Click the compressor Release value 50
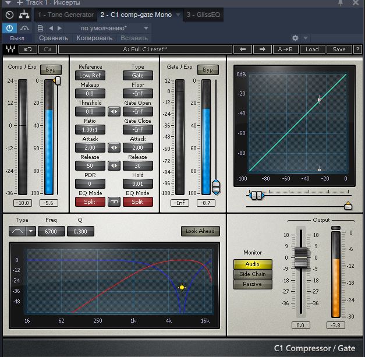 pyautogui.click(x=90, y=166)
